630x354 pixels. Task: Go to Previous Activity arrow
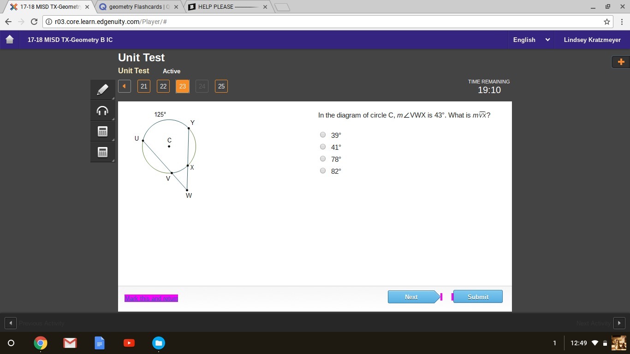coord(10,323)
